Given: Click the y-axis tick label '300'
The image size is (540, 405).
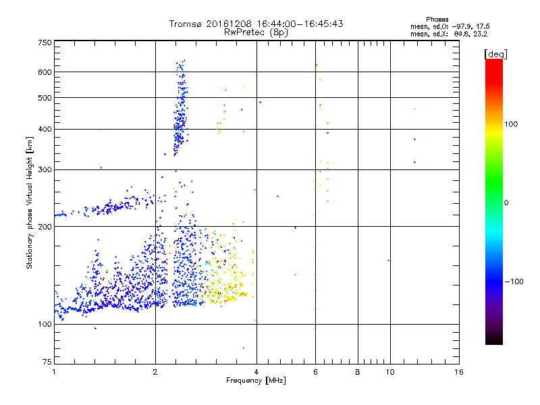Looking at the screenshot, I should [x=45, y=170].
